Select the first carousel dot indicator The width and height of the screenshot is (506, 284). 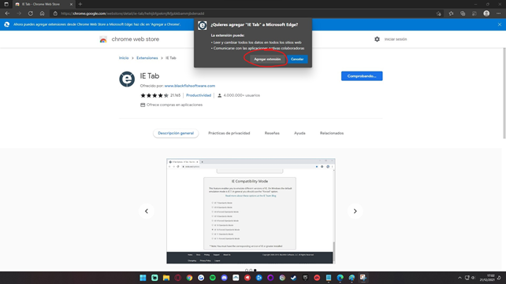click(247, 270)
